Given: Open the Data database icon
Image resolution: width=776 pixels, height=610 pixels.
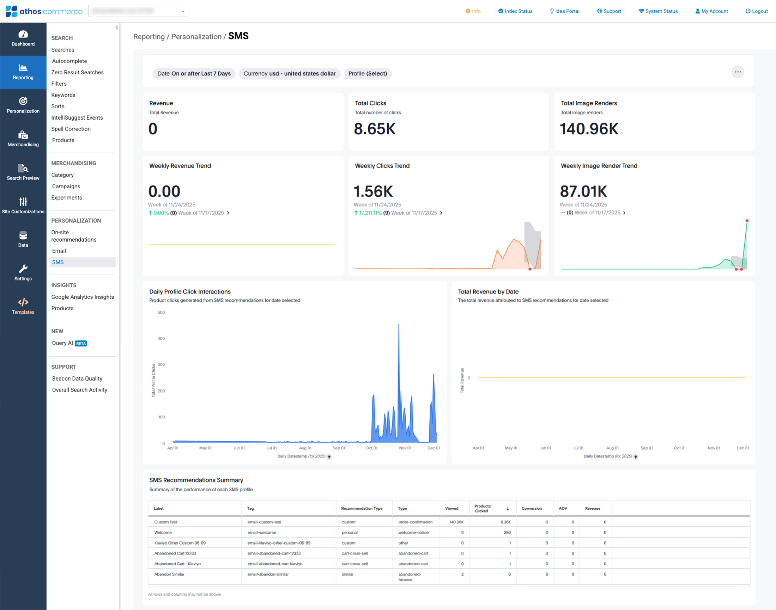Looking at the screenshot, I should (23, 235).
